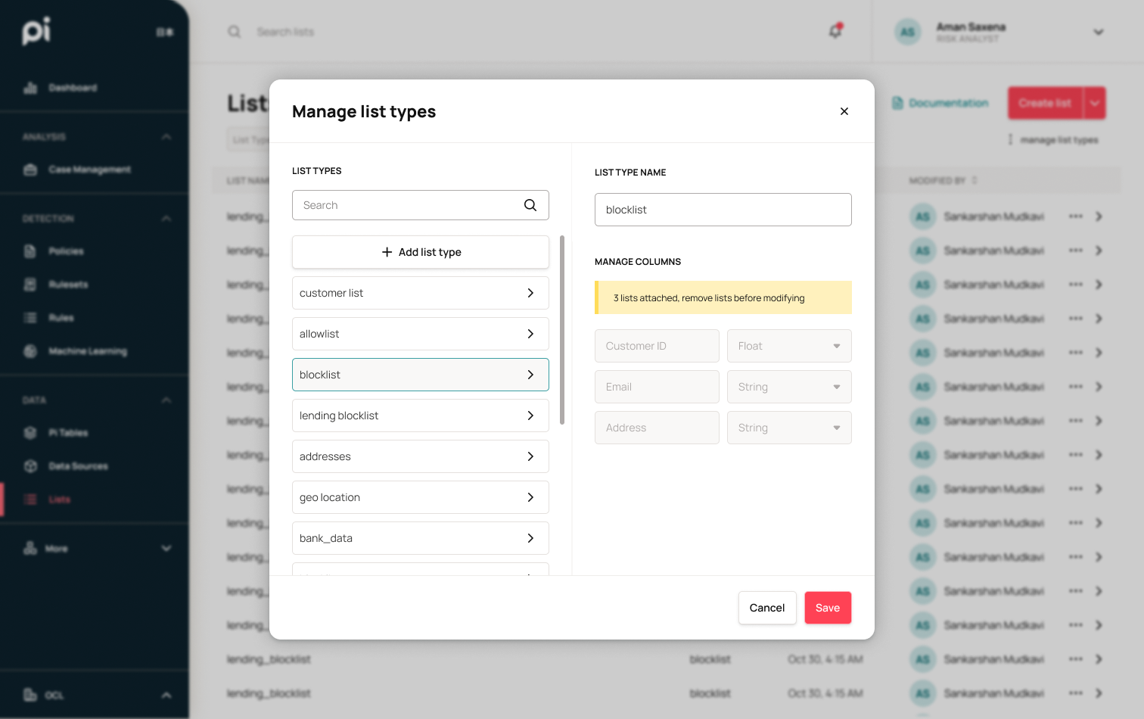Click the More icon in sidebar
Image resolution: width=1144 pixels, height=719 pixels.
click(x=30, y=548)
